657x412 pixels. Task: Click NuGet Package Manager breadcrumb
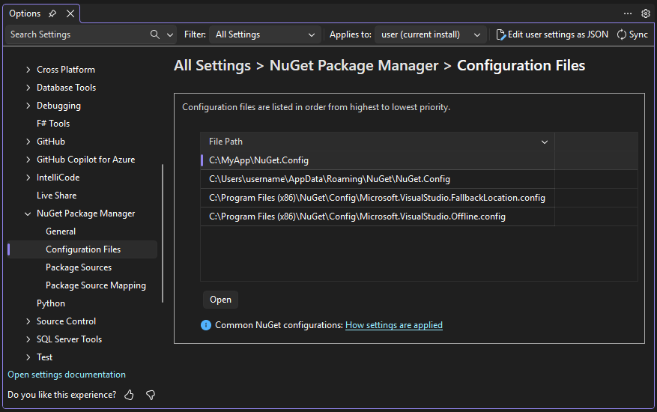(x=354, y=65)
